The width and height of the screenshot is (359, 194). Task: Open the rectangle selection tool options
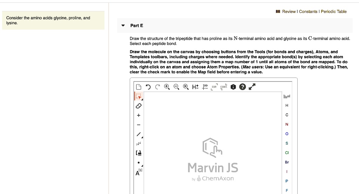coord(138,96)
